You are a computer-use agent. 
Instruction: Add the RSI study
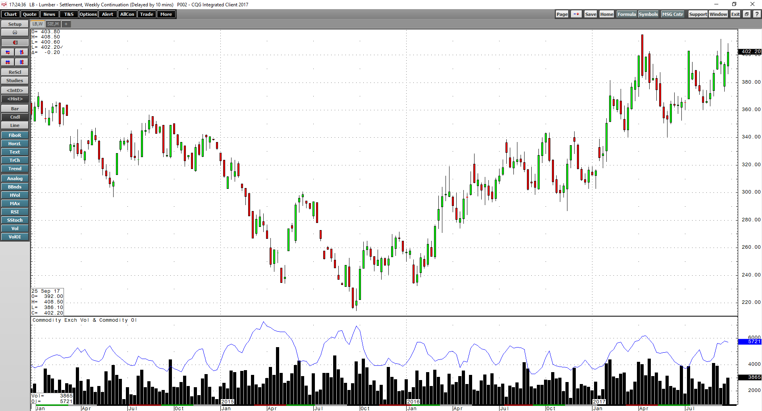click(x=15, y=212)
